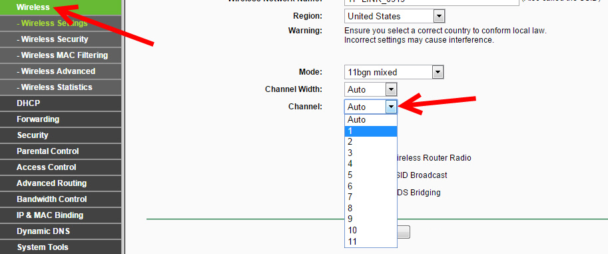Open Bandwidth Control section
This screenshot has height=254, width=608.
pyautogui.click(x=61, y=199)
